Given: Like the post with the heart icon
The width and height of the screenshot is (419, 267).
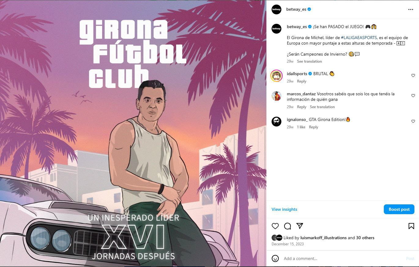Looking at the screenshot, I should 275,226.
